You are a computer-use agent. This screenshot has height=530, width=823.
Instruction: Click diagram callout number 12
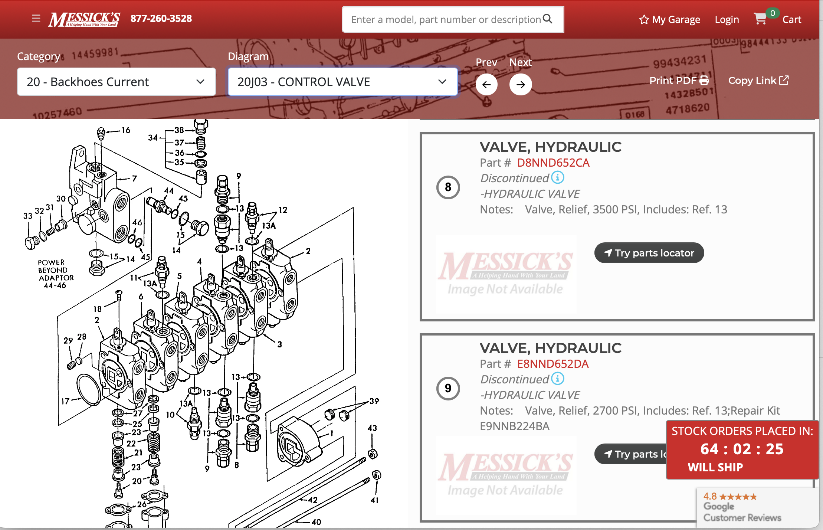(283, 210)
